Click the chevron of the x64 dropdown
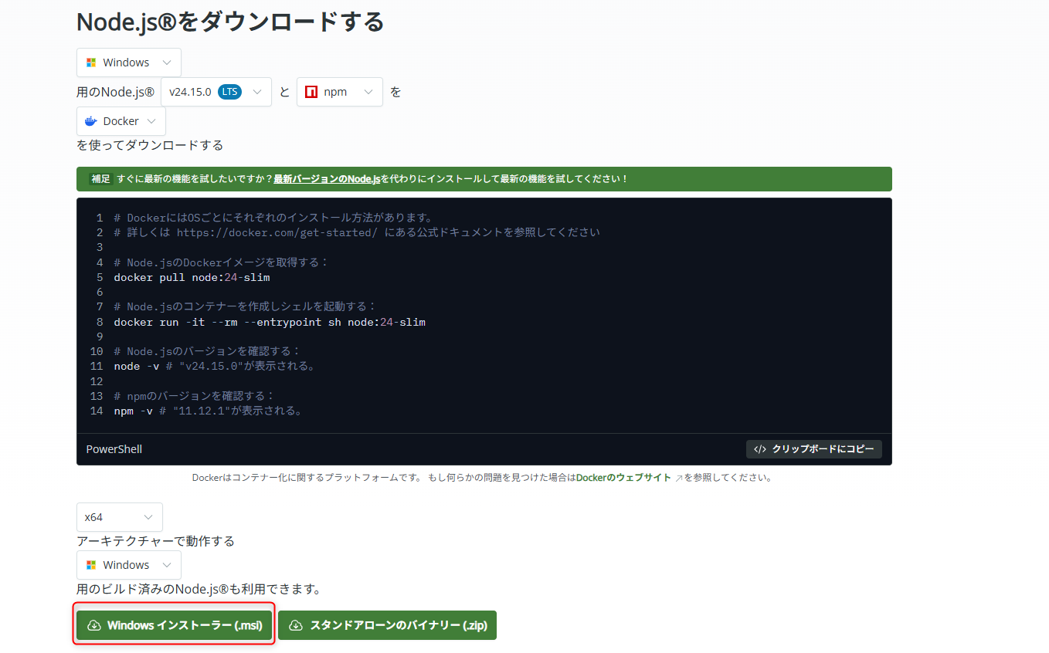This screenshot has height=653, width=1049. (x=148, y=517)
